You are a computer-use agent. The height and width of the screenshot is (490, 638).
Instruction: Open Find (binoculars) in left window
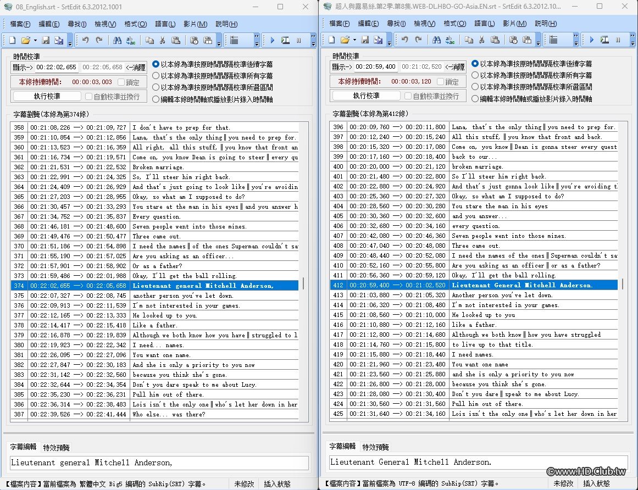tap(117, 40)
